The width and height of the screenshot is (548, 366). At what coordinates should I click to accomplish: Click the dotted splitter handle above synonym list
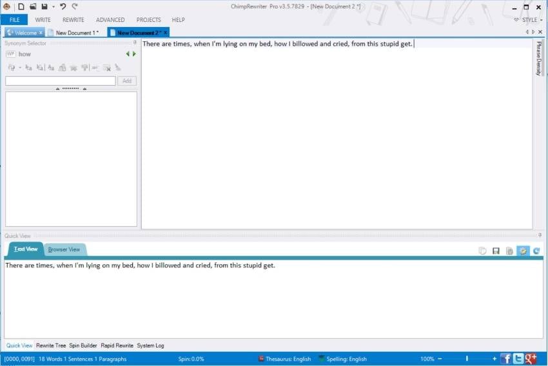[71, 89]
